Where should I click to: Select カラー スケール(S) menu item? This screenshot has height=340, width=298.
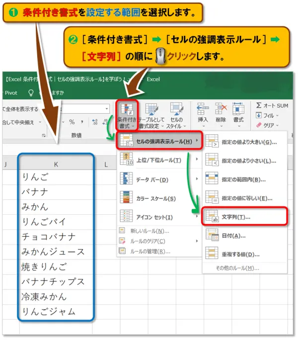[x=159, y=198]
